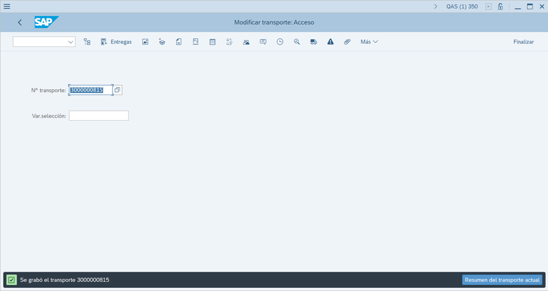Click the Finalizar button
The image size is (548, 291).
[523, 42]
